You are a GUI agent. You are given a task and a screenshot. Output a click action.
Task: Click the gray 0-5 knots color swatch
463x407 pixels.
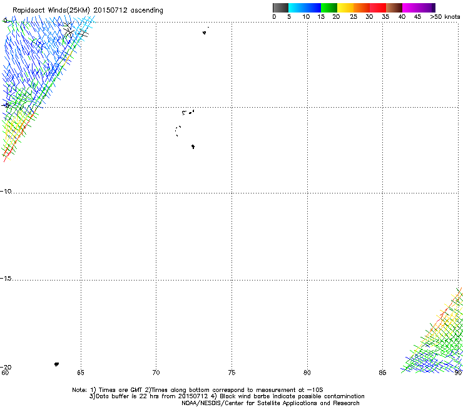pyautogui.click(x=280, y=8)
